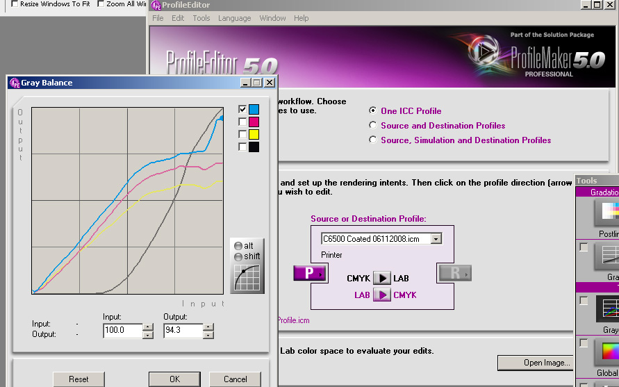Click the Printer label under dropdown
619x387 pixels.
click(331, 255)
